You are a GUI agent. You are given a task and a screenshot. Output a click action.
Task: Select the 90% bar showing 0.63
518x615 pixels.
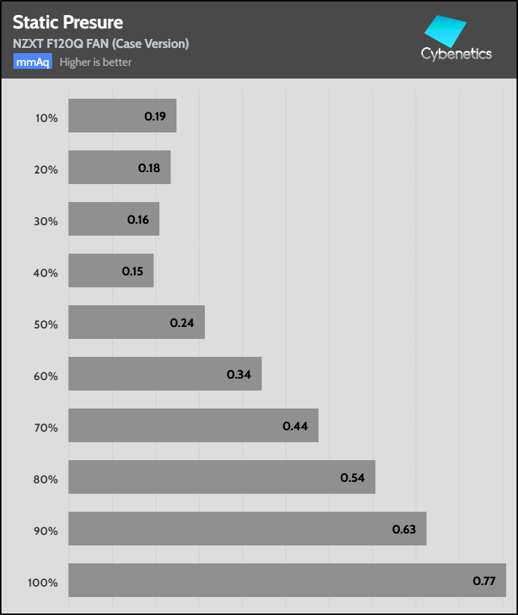click(x=247, y=528)
